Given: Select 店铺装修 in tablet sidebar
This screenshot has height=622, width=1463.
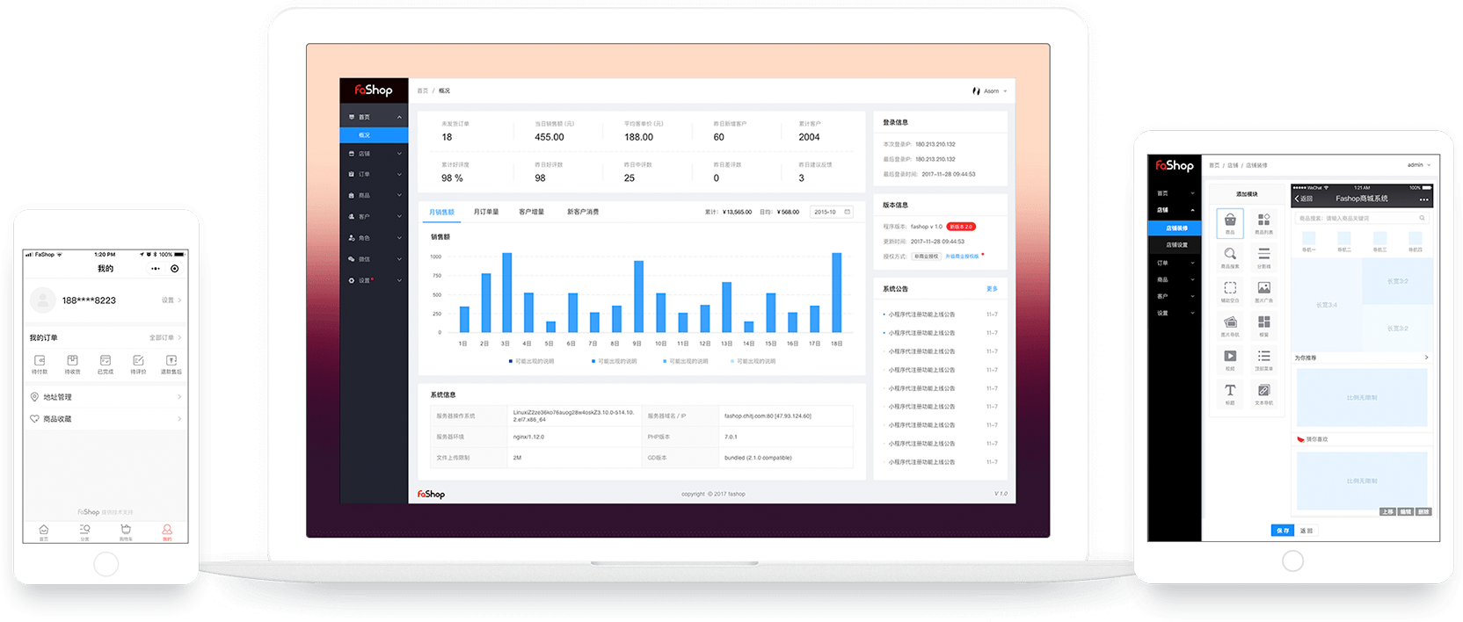Looking at the screenshot, I should pyautogui.click(x=1175, y=228).
